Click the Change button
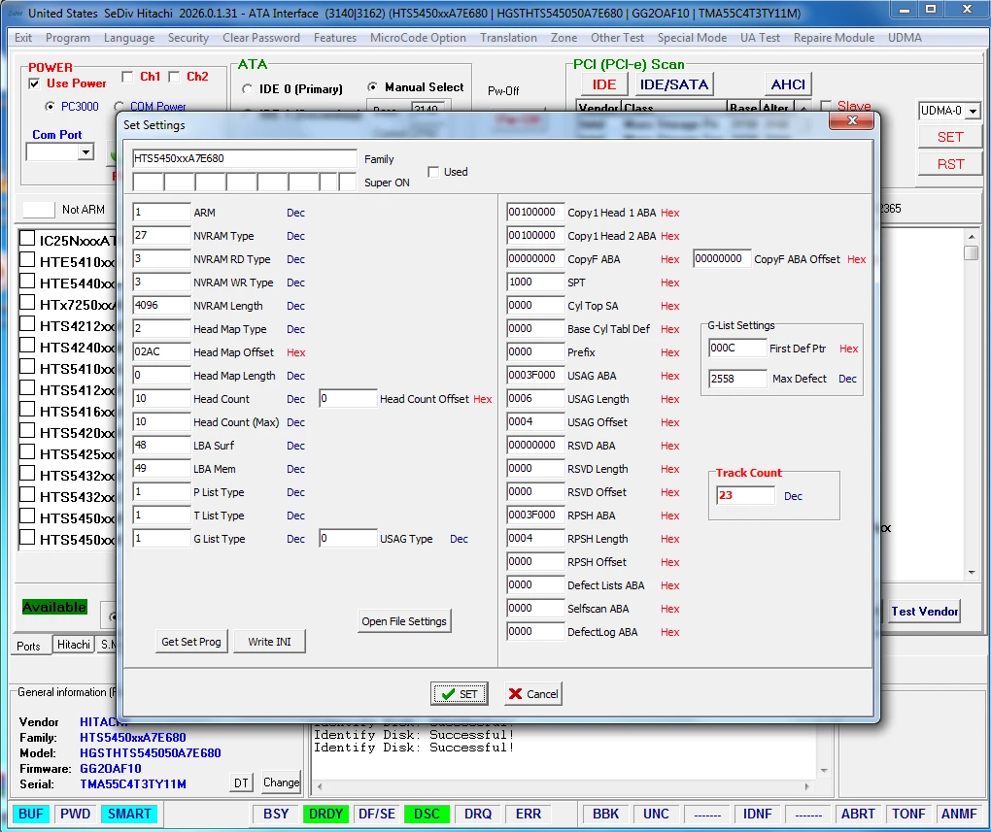991x832 pixels. 281,782
